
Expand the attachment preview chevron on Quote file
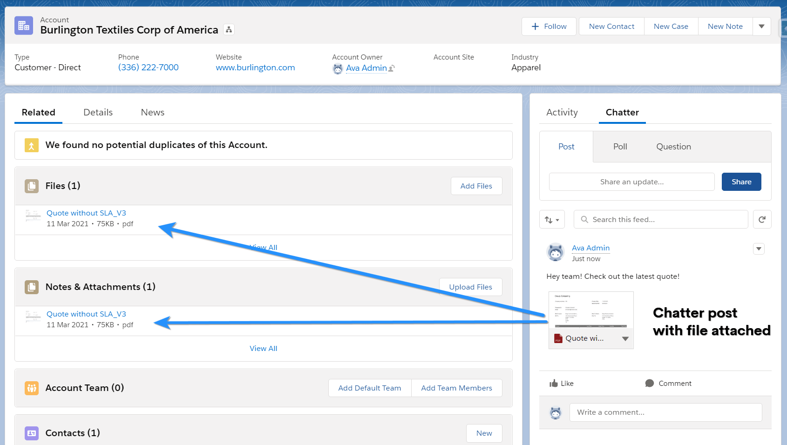tap(625, 338)
